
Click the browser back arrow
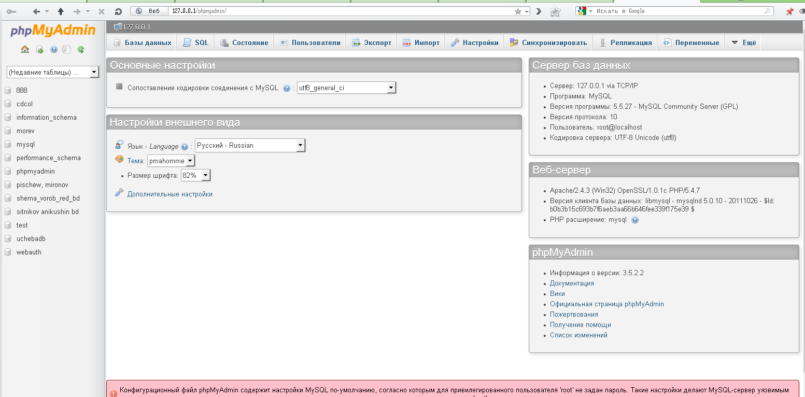[x=36, y=11]
